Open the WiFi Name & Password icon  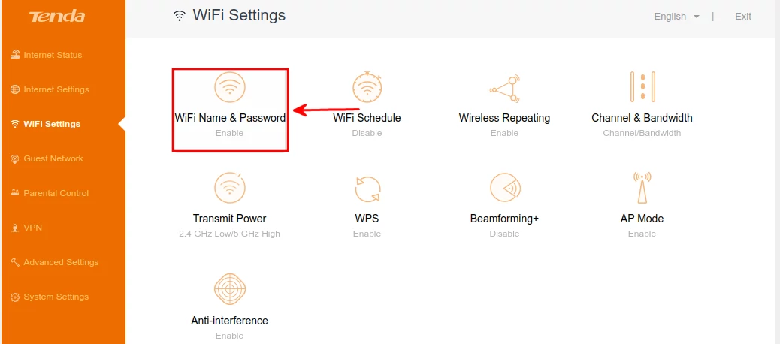tap(229, 87)
